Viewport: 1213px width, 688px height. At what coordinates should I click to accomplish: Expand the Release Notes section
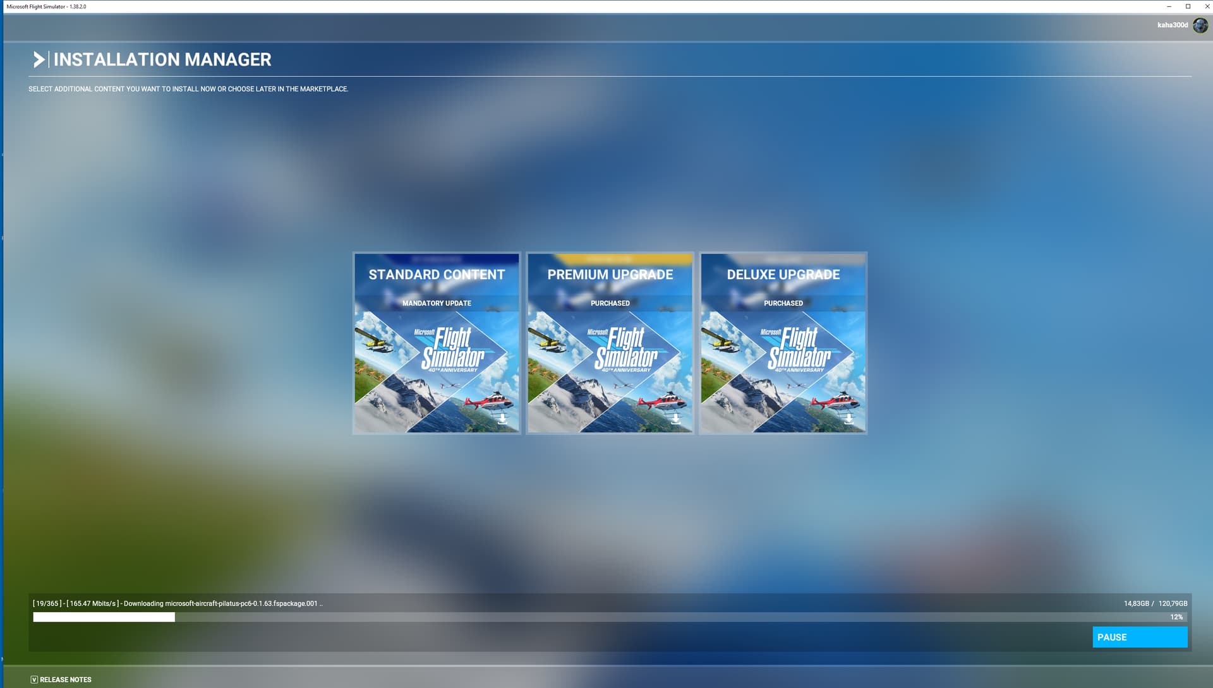pos(65,680)
